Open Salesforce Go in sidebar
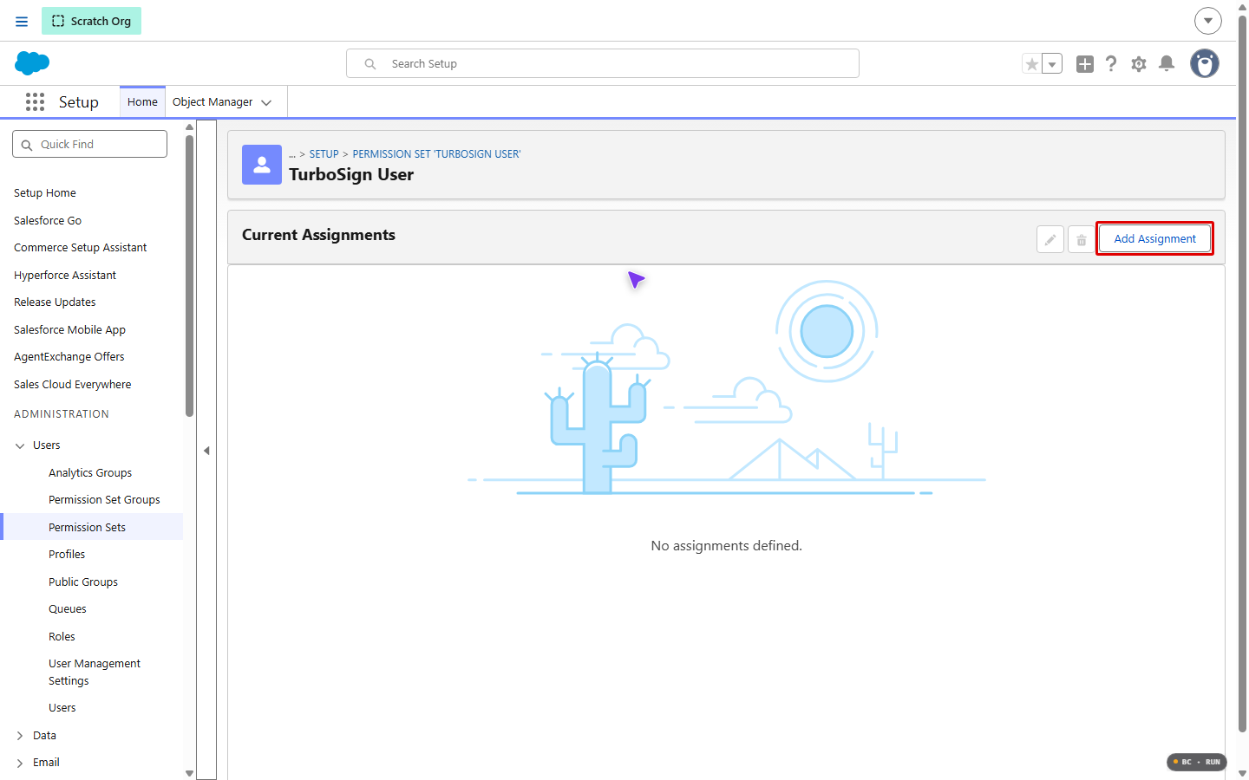Viewport: 1249px width, 780px height. click(48, 221)
